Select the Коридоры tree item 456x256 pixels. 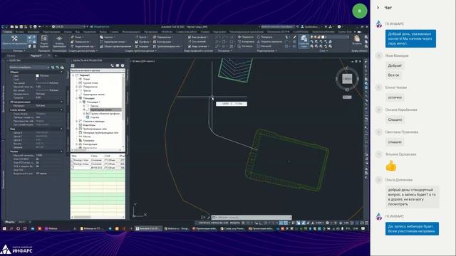click(88, 140)
